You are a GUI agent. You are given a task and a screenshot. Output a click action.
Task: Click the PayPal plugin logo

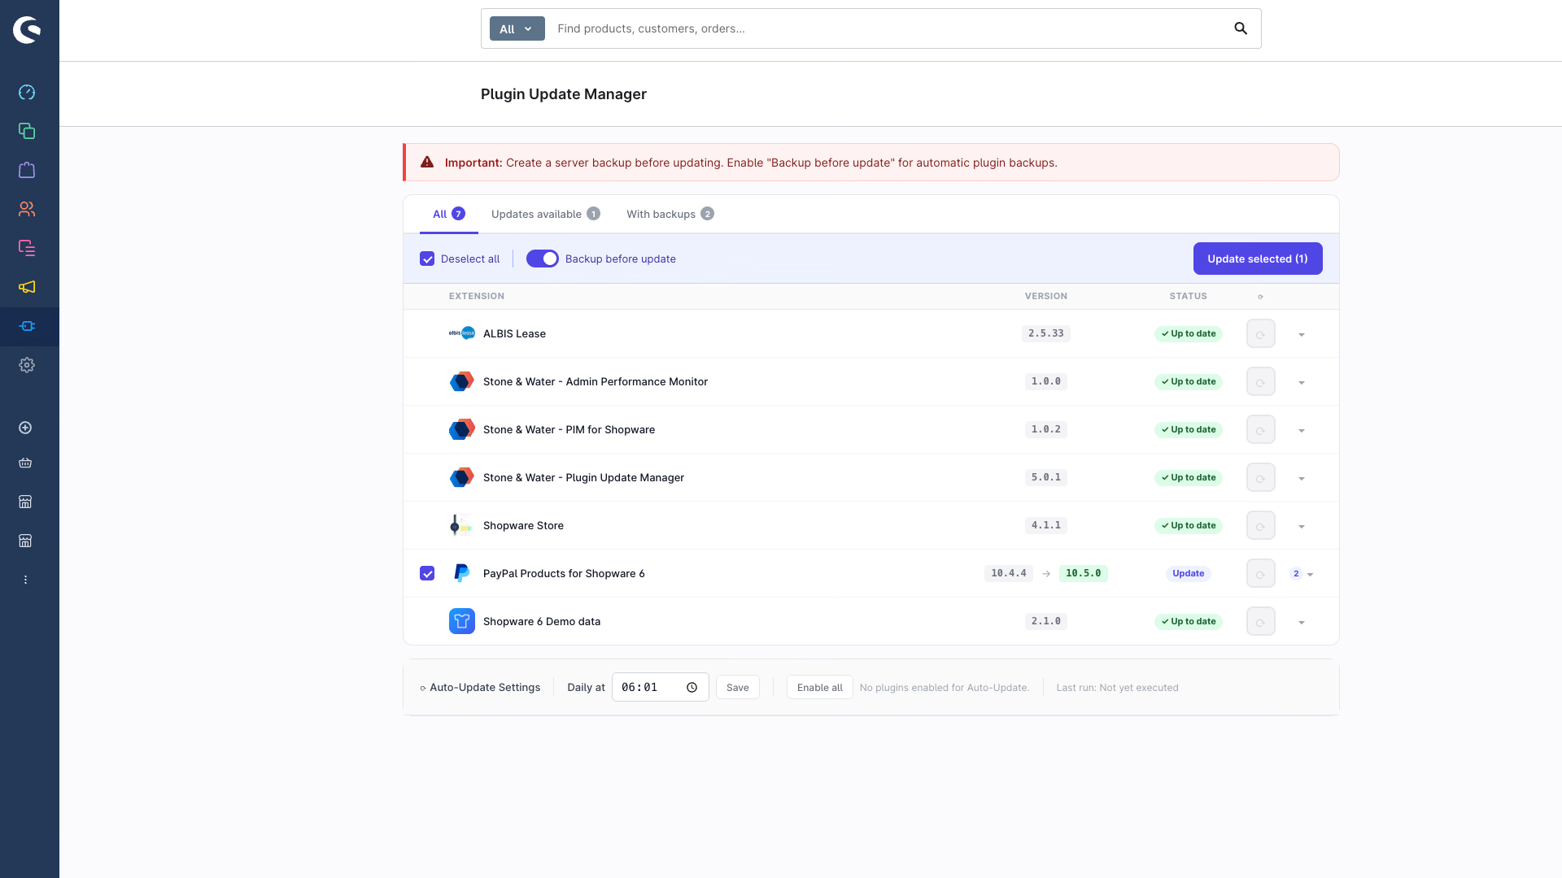461,573
